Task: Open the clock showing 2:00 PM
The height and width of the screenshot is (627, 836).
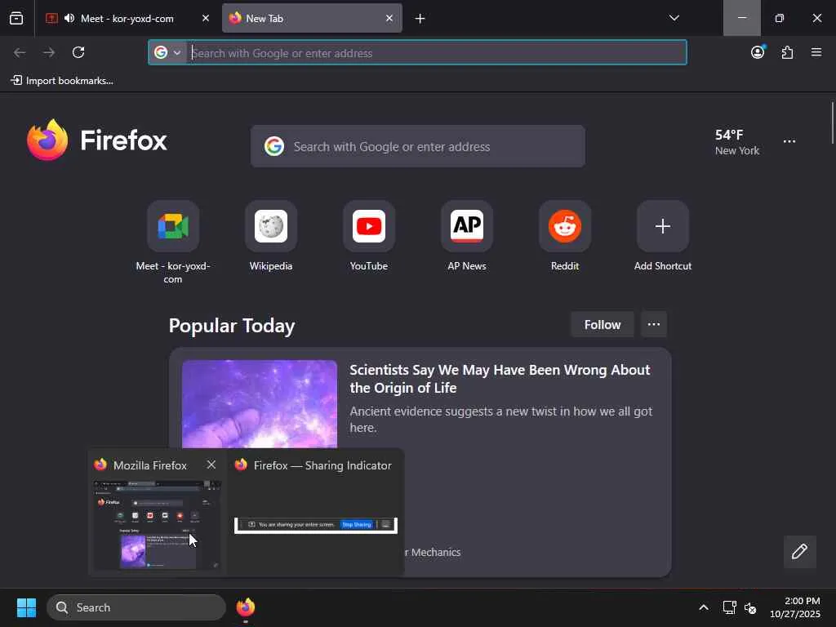Action: [795, 607]
